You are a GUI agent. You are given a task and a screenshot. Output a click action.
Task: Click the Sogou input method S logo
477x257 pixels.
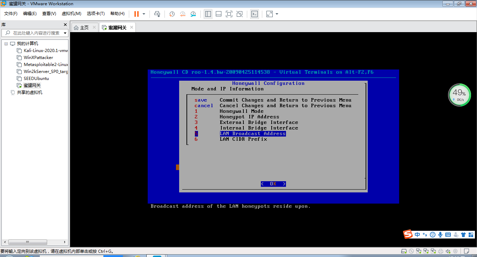click(408, 234)
